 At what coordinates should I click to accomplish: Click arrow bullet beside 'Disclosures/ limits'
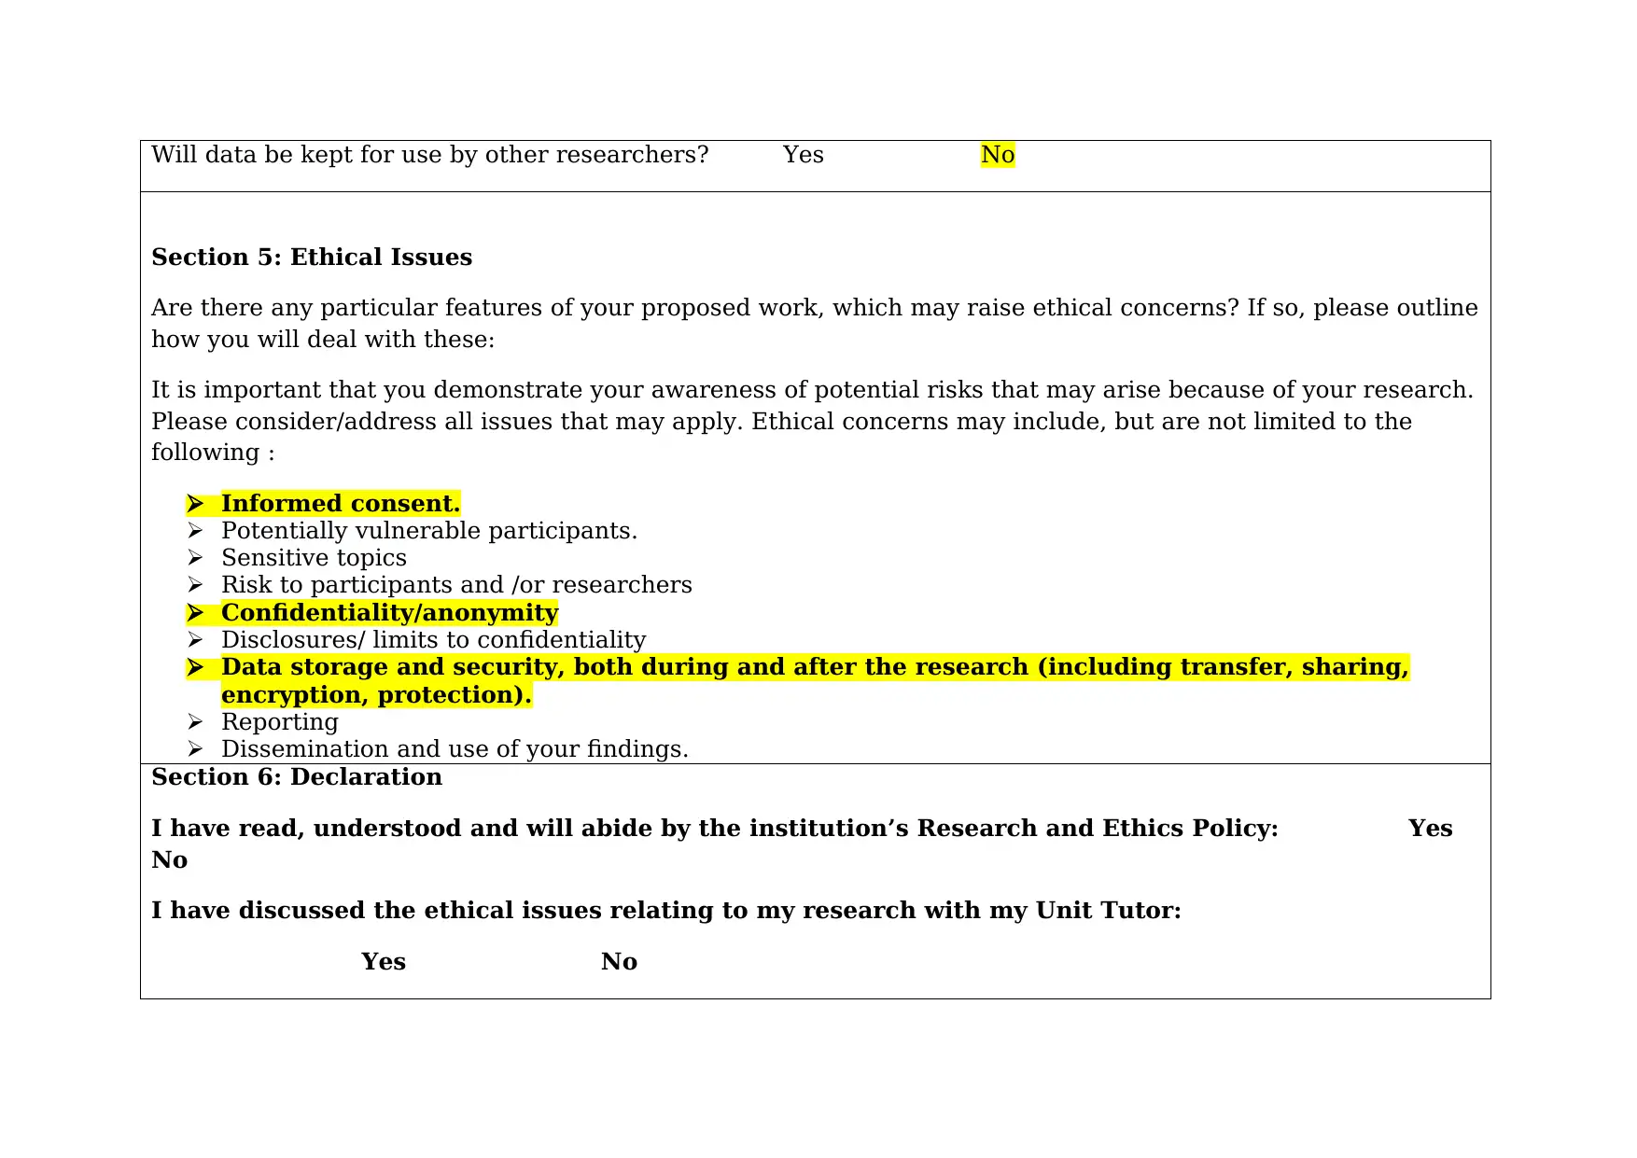tap(195, 640)
